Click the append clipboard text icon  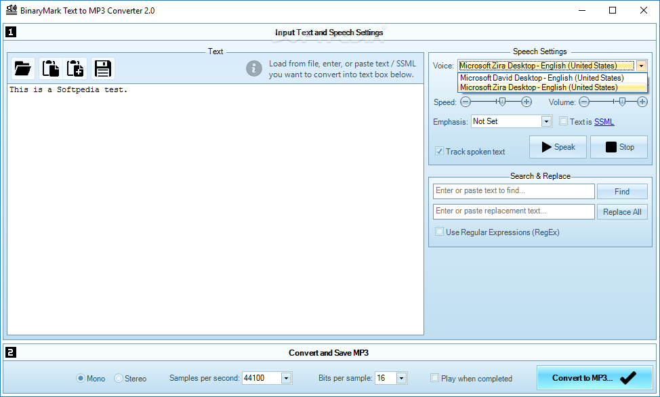coord(75,68)
